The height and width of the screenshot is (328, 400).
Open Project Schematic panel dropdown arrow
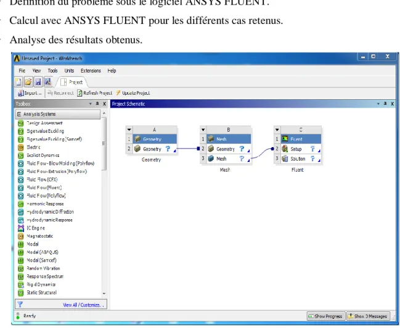pos(378,104)
